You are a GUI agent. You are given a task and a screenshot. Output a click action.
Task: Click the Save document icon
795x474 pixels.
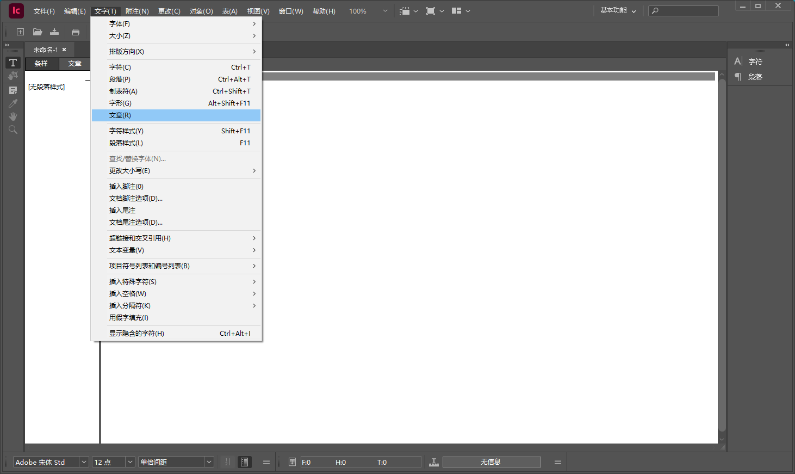click(x=54, y=32)
